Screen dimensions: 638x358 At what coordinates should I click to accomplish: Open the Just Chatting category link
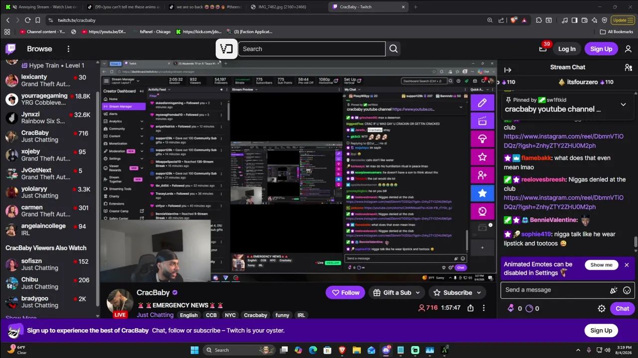point(155,315)
